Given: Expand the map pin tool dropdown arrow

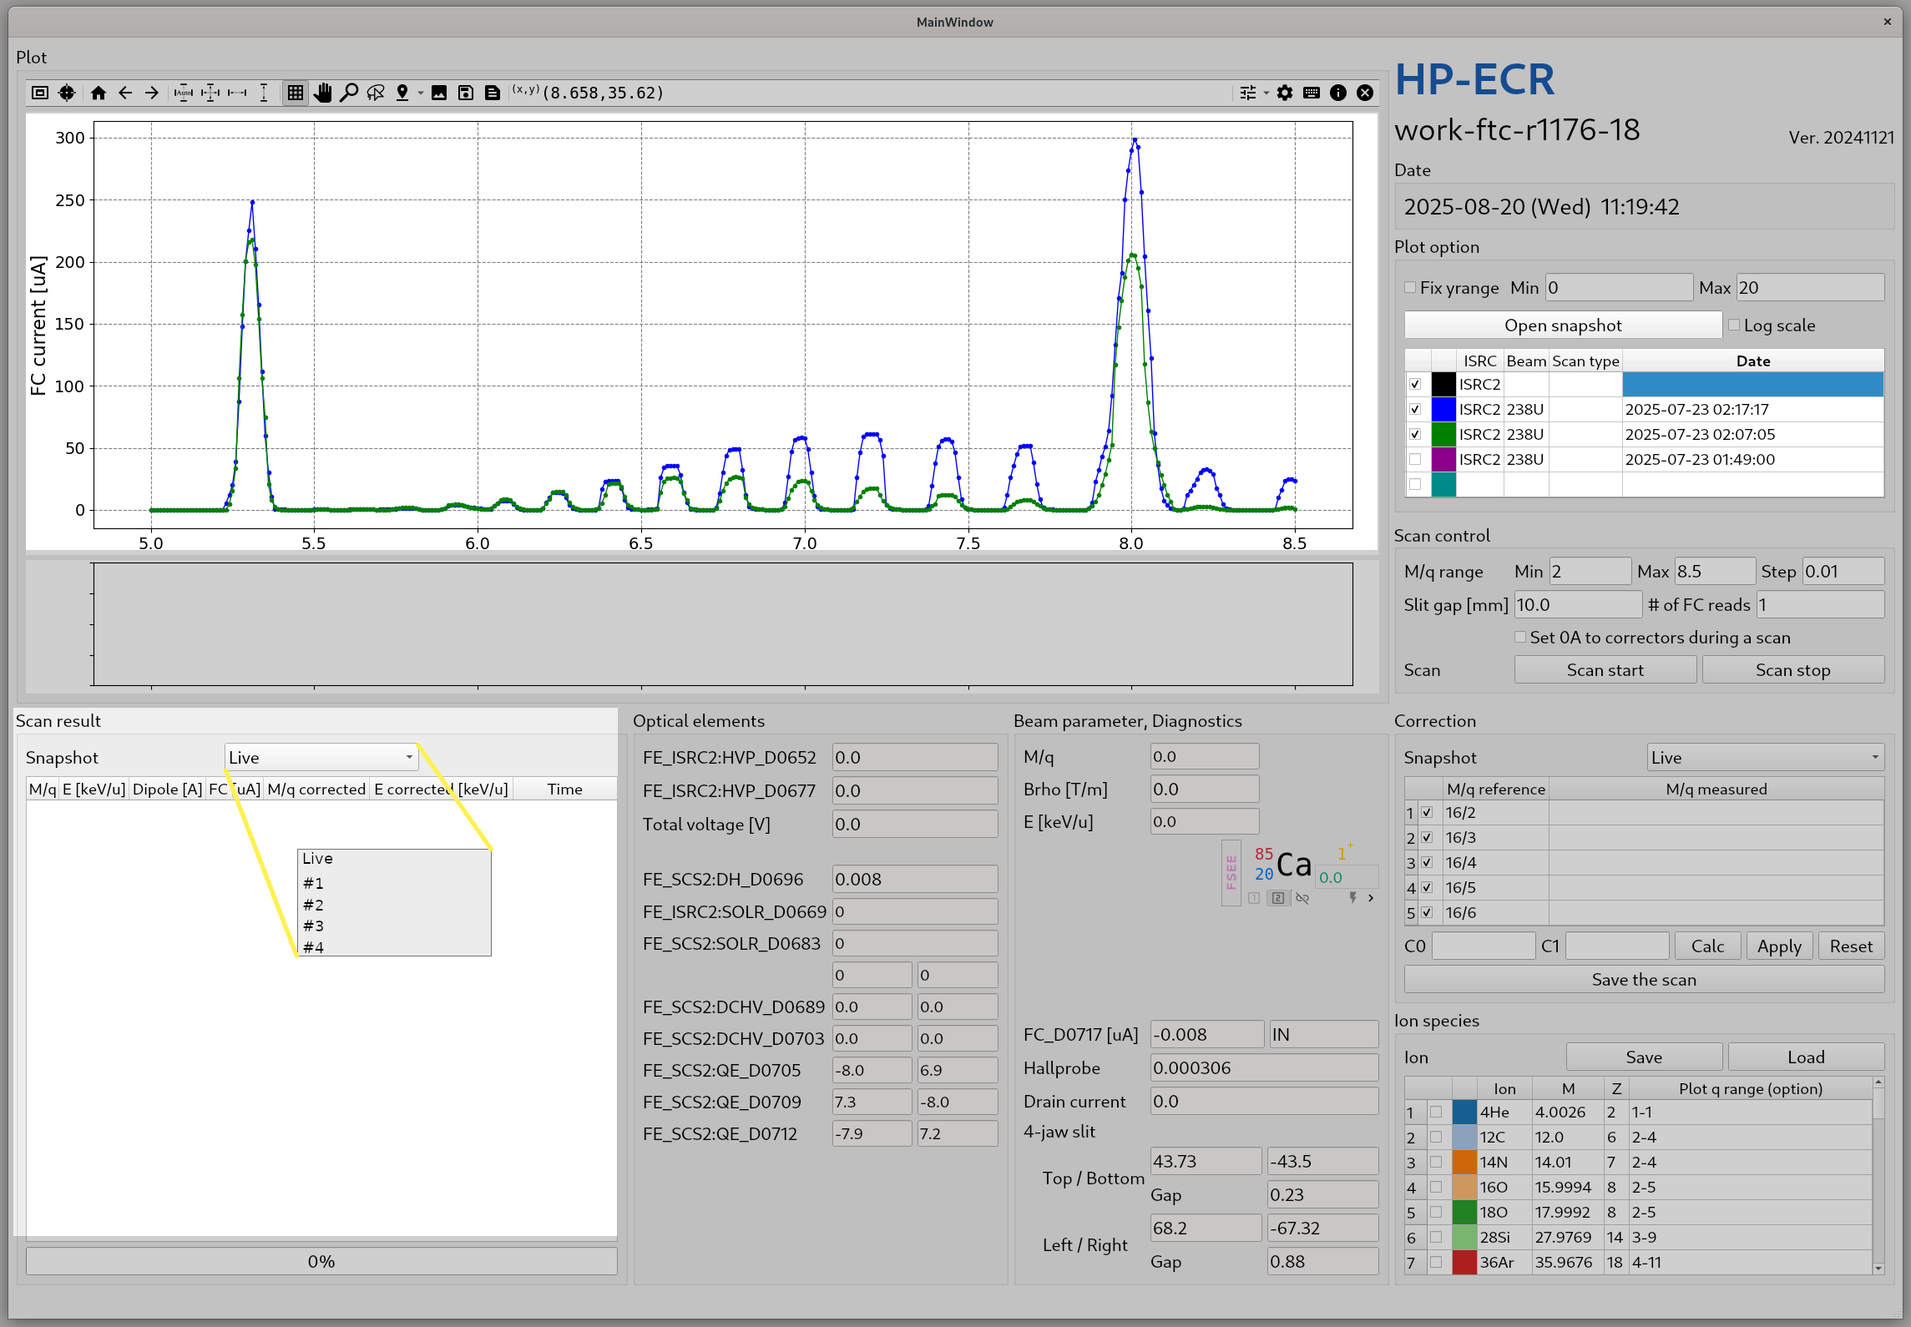Looking at the screenshot, I should pos(421,93).
